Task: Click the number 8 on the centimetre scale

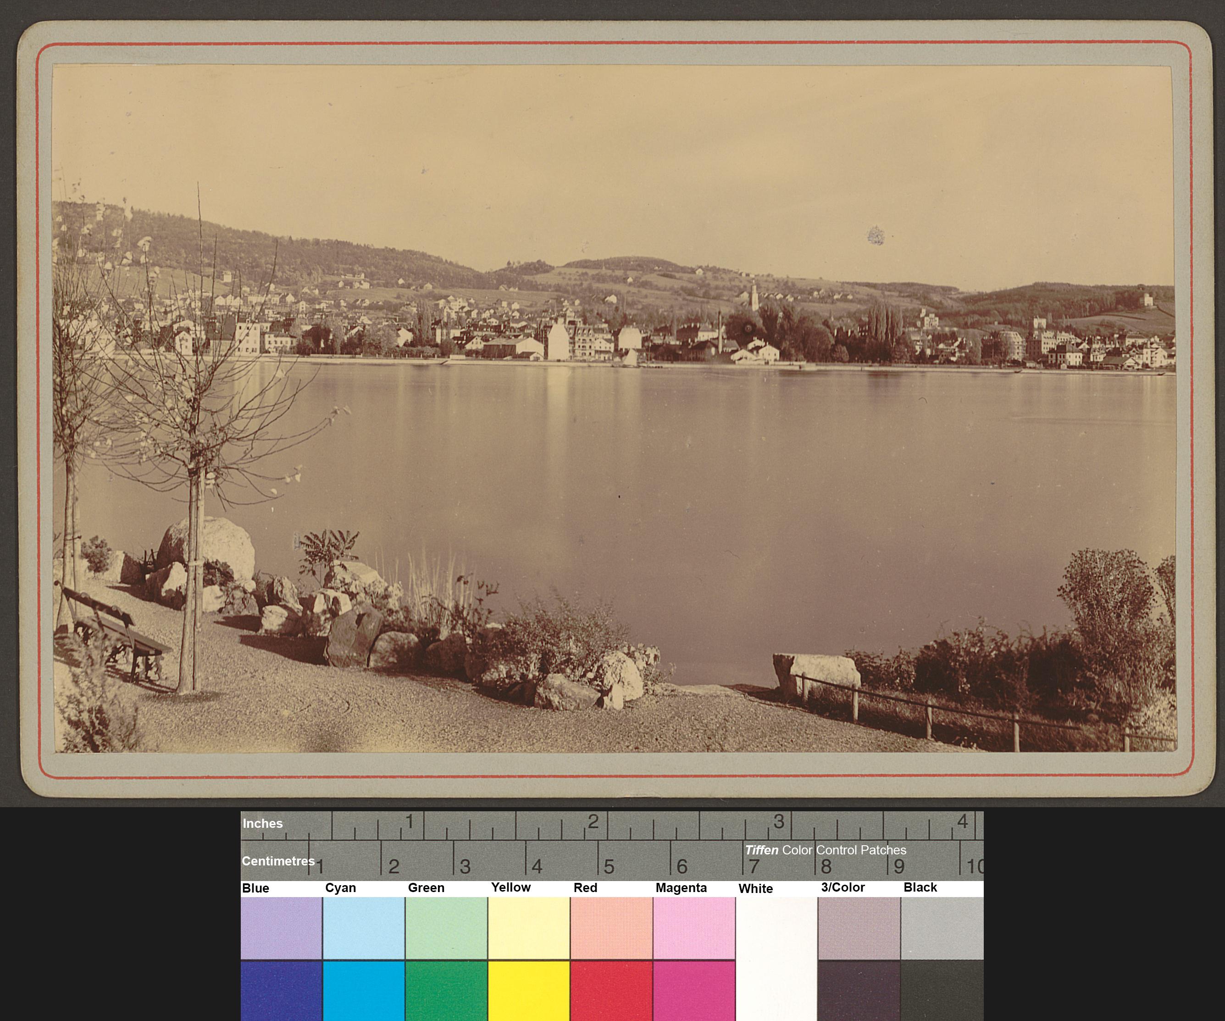Action: 826,866
